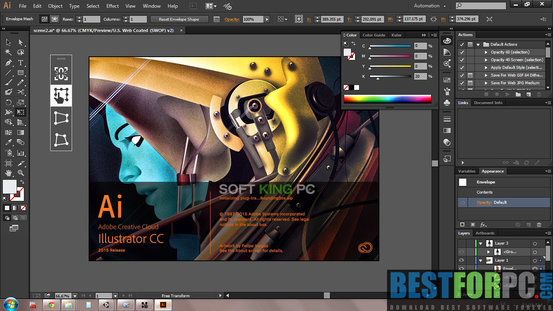Choose the Rotate tool
This screenshot has height=311, width=553.
click(8, 102)
